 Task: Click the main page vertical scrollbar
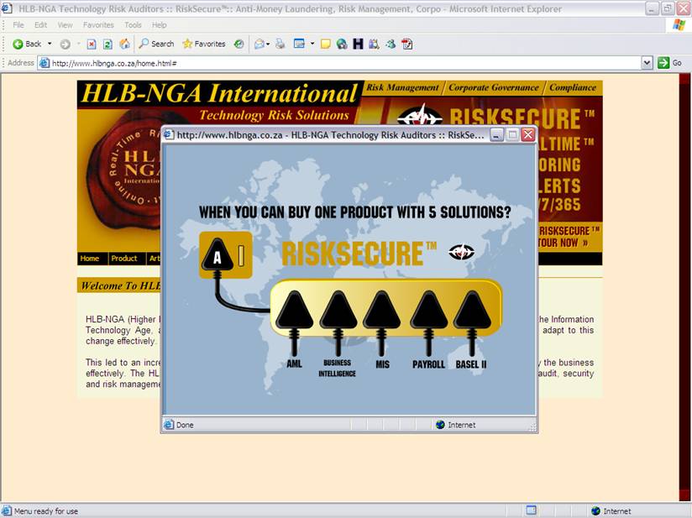[x=685, y=287]
